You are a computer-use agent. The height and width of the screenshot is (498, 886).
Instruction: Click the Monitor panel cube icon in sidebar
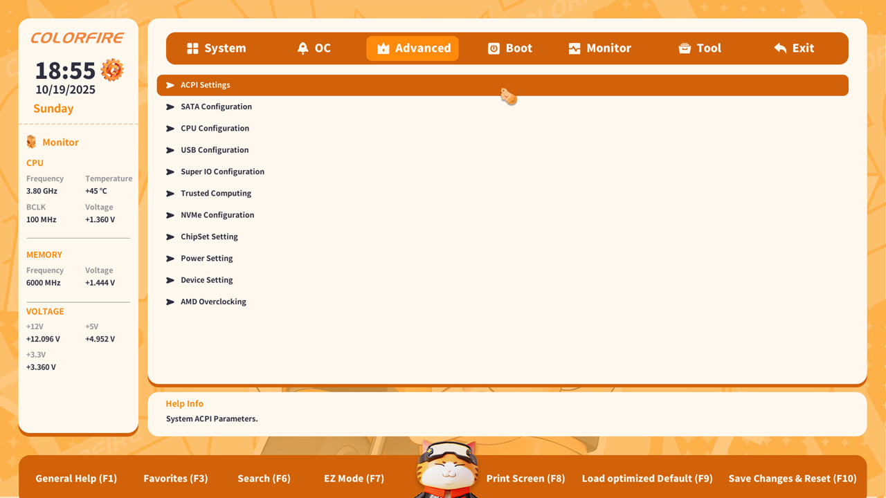(x=31, y=142)
